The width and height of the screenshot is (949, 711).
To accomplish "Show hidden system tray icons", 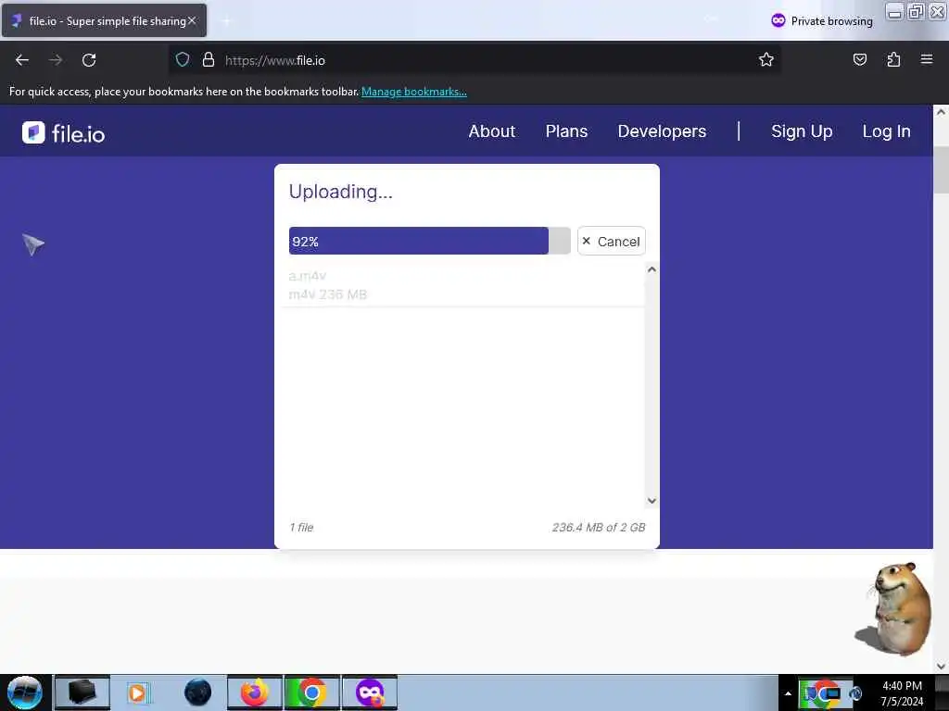I will [x=788, y=693].
